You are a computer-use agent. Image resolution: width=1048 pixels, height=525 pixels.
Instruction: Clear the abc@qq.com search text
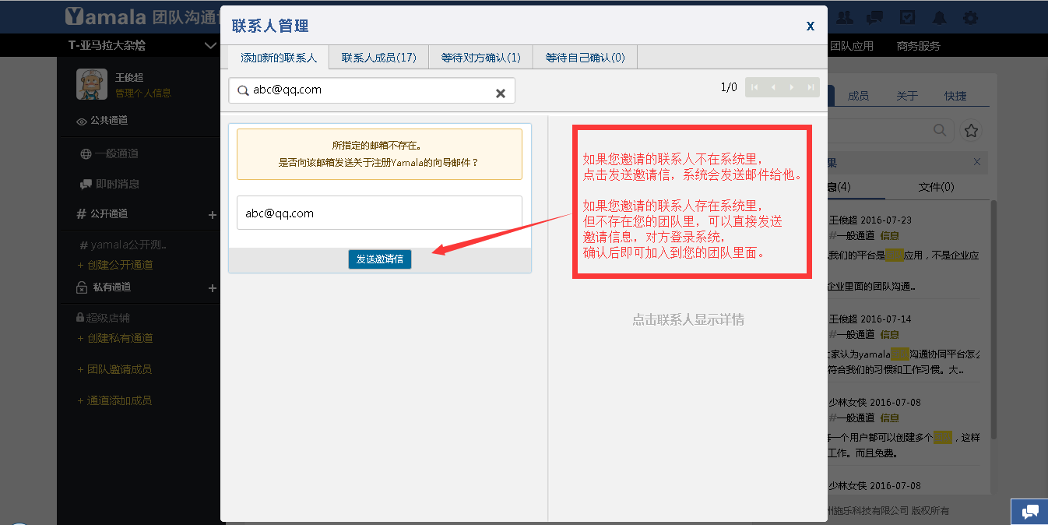click(501, 93)
